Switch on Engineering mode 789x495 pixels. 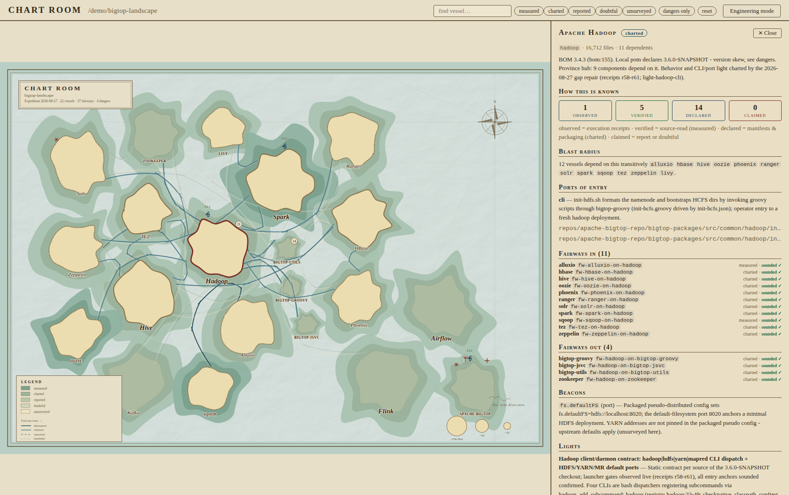pyautogui.click(x=752, y=11)
